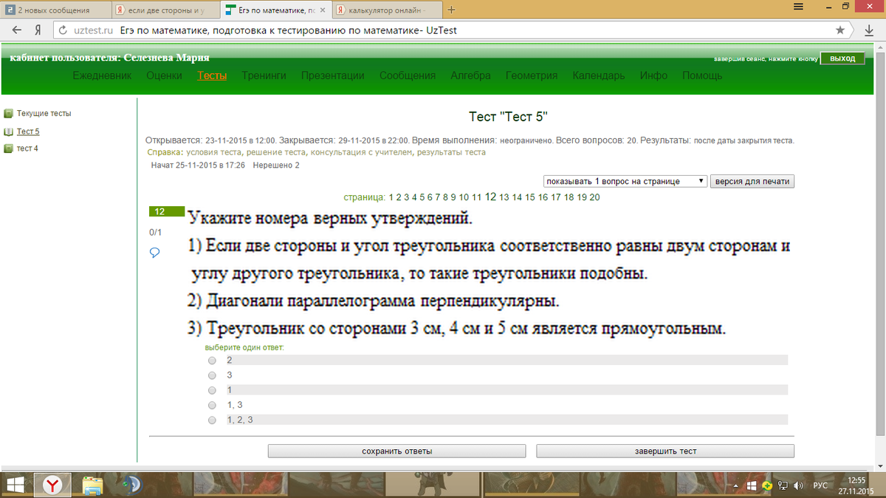The width and height of the screenshot is (886, 498).
Task: Open the Steam icon on the taskbar
Action: pos(133,485)
